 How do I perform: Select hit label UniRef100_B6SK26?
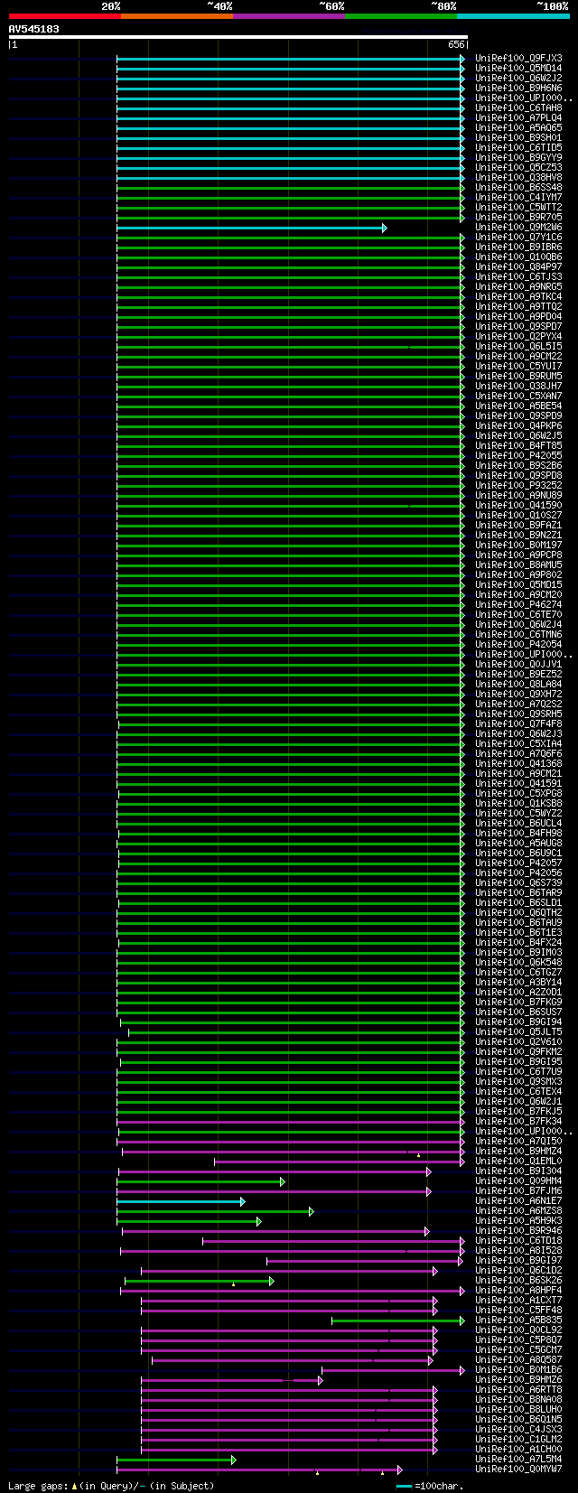tap(518, 1280)
